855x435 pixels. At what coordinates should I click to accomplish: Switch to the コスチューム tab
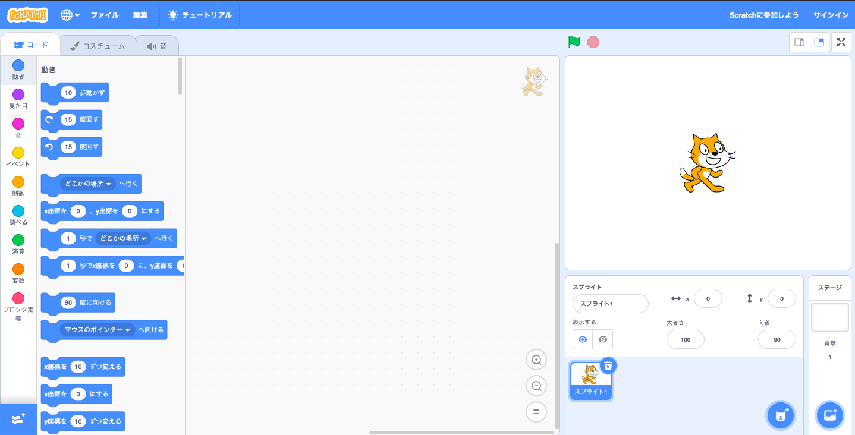coord(98,46)
